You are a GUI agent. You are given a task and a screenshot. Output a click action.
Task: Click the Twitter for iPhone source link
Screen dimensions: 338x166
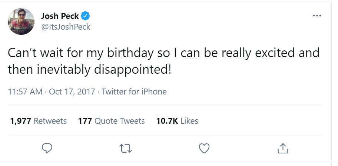[134, 92]
